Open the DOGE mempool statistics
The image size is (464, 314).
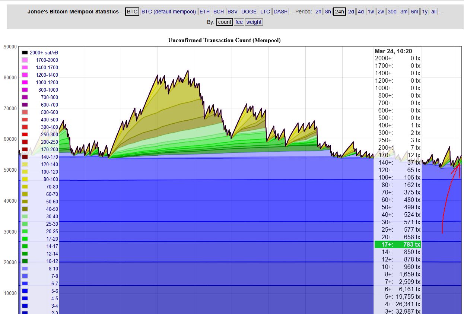point(249,12)
